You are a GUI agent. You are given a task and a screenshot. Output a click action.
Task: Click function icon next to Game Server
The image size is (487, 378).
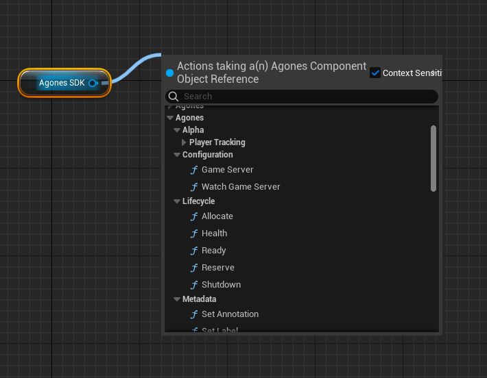point(194,170)
